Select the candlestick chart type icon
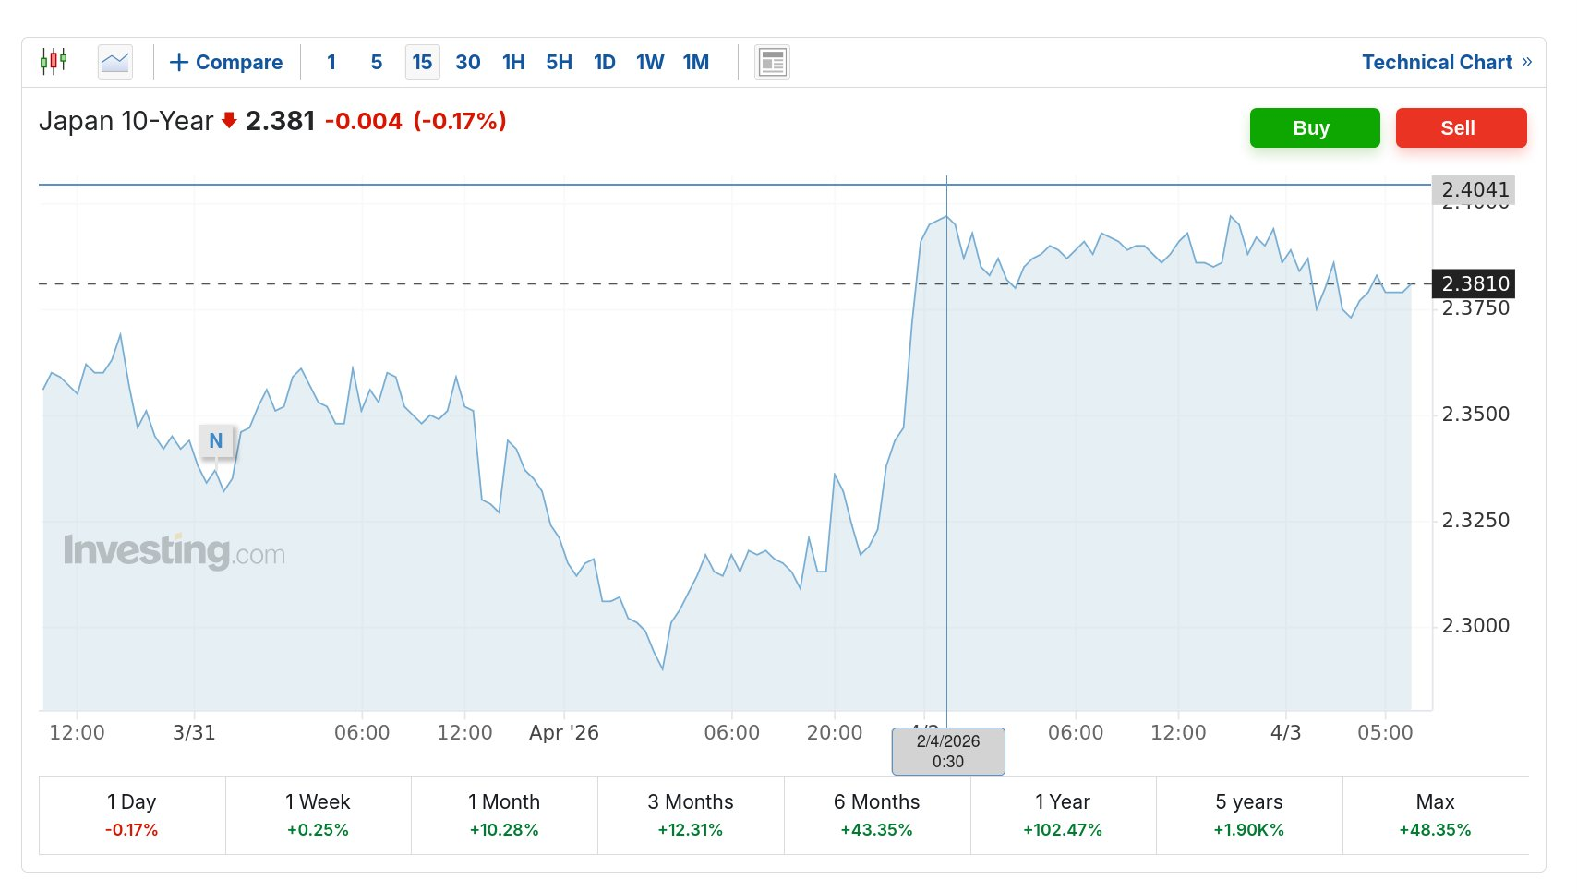1577x891 pixels. [x=54, y=61]
